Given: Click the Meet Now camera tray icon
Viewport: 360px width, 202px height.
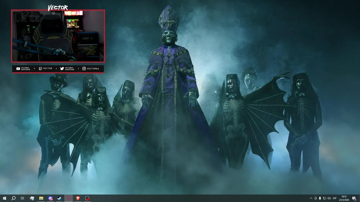Looking at the screenshot, I should (316, 198).
